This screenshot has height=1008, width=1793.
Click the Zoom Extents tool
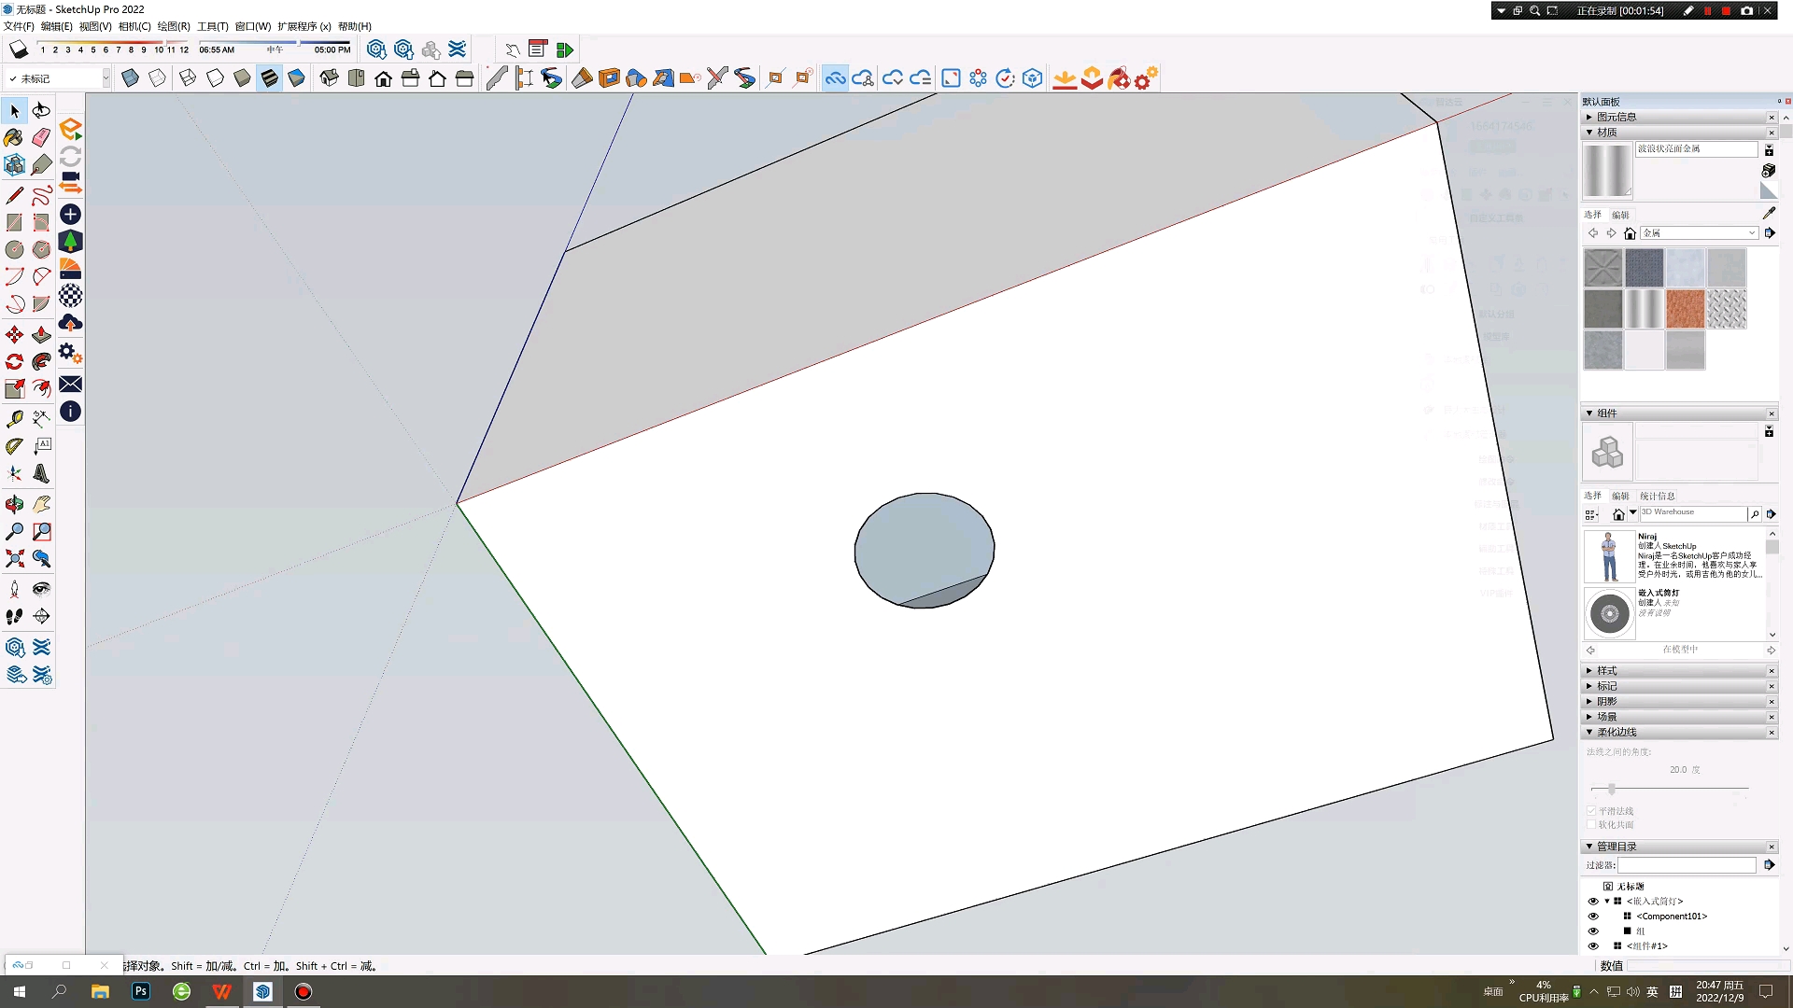click(14, 559)
